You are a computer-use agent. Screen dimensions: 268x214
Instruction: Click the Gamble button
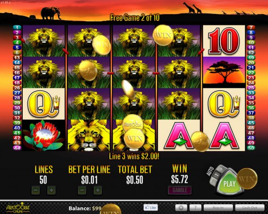(180, 190)
